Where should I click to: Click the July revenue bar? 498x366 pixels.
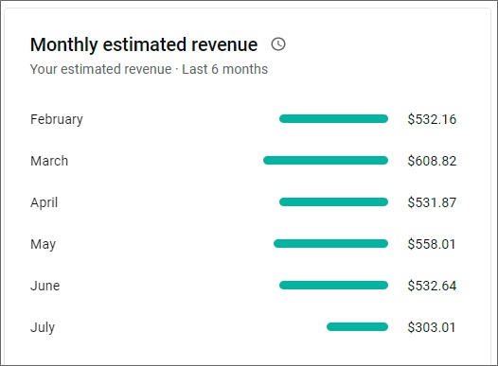[x=357, y=326]
